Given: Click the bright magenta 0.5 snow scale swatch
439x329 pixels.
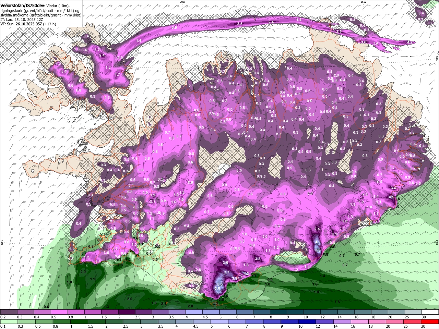Looking at the screenshot, I should coord(59,312).
